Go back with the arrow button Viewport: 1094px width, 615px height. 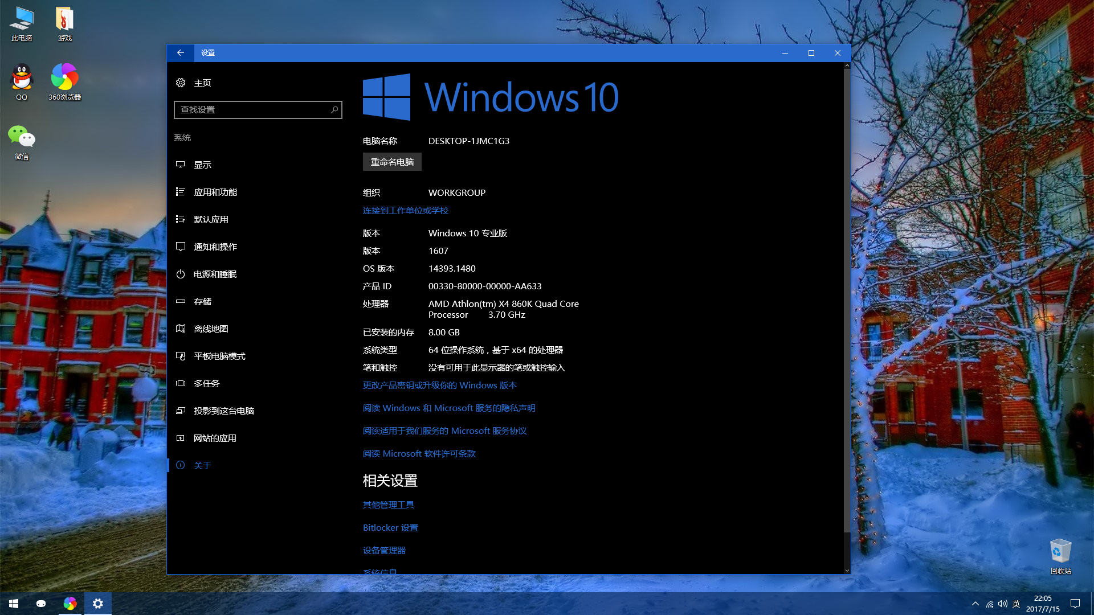[x=181, y=53]
